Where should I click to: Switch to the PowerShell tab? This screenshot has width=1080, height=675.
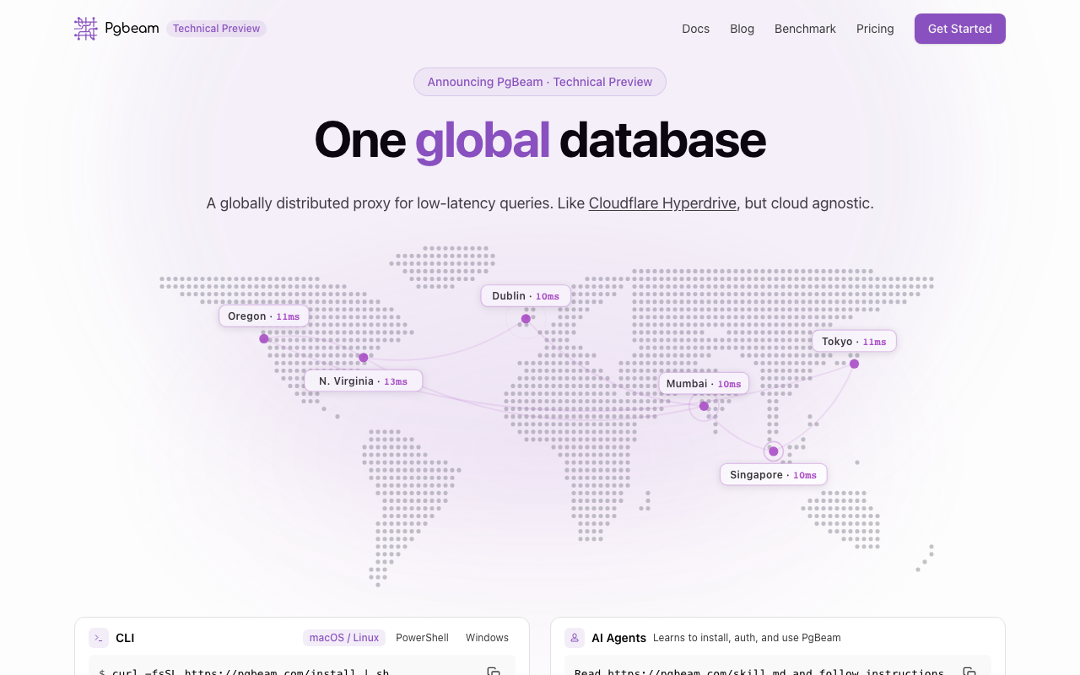[x=422, y=638]
